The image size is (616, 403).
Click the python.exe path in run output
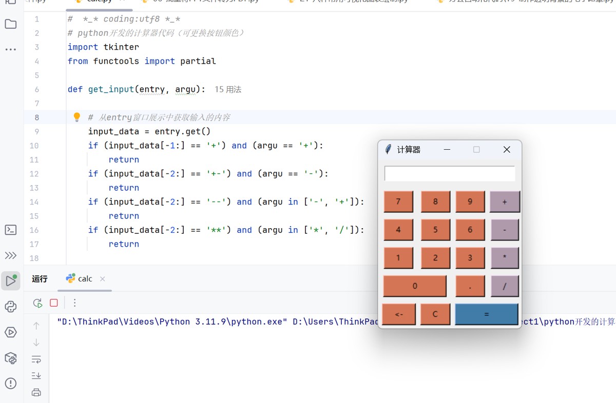tap(172, 321)
